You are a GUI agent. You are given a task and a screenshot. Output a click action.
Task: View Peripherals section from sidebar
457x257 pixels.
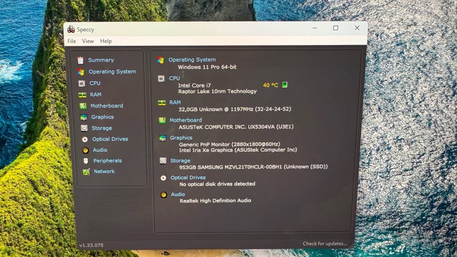[107, 161]
